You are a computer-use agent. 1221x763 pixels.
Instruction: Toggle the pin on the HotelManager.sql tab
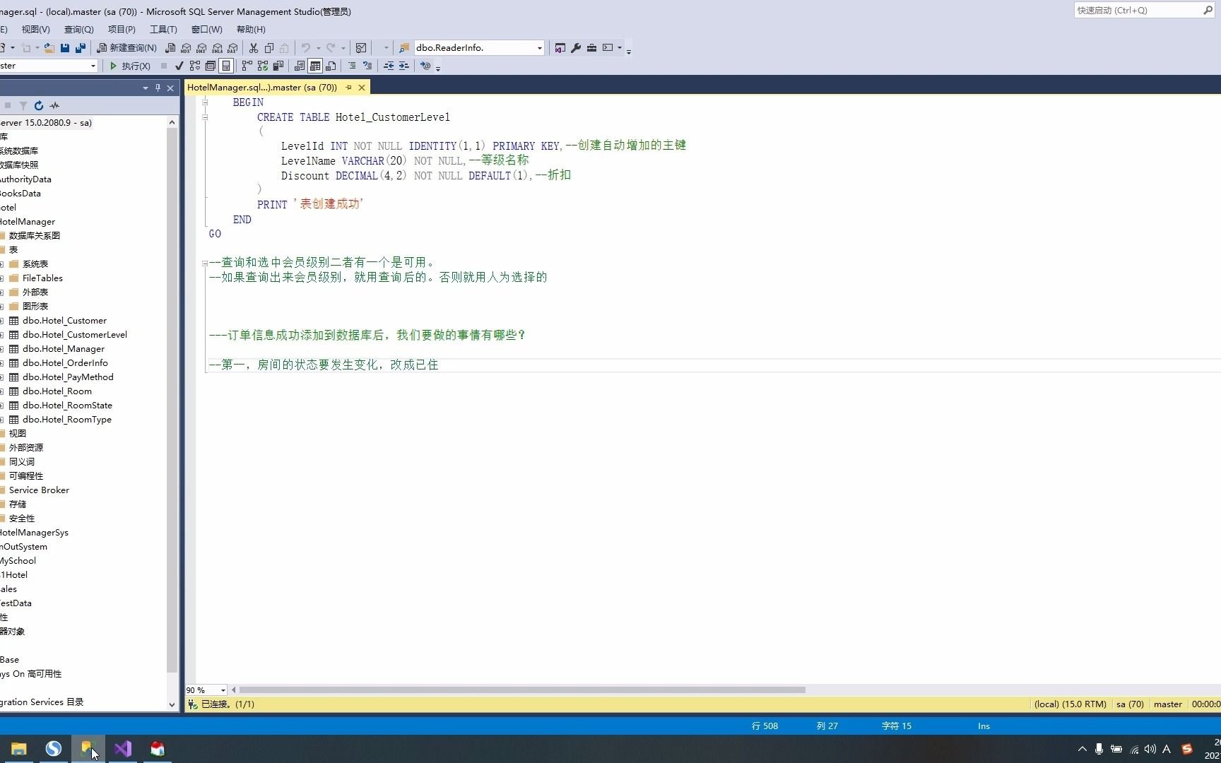pos(348,87)
